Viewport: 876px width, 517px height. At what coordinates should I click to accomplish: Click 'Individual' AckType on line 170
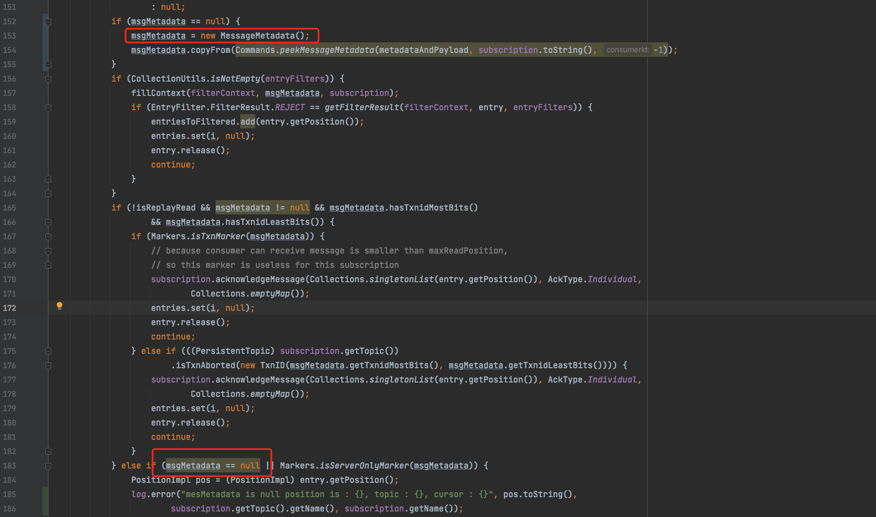pyautogui.click(x=612, y=279)
